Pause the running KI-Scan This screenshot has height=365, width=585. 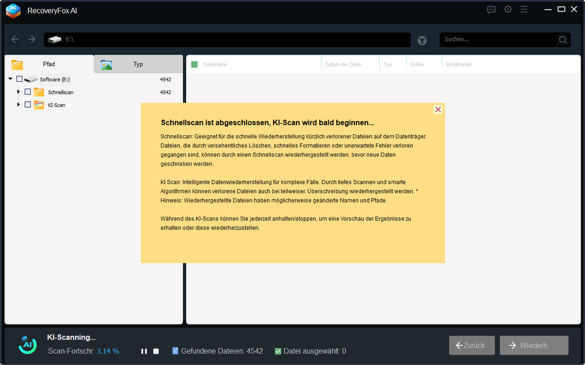144,350
